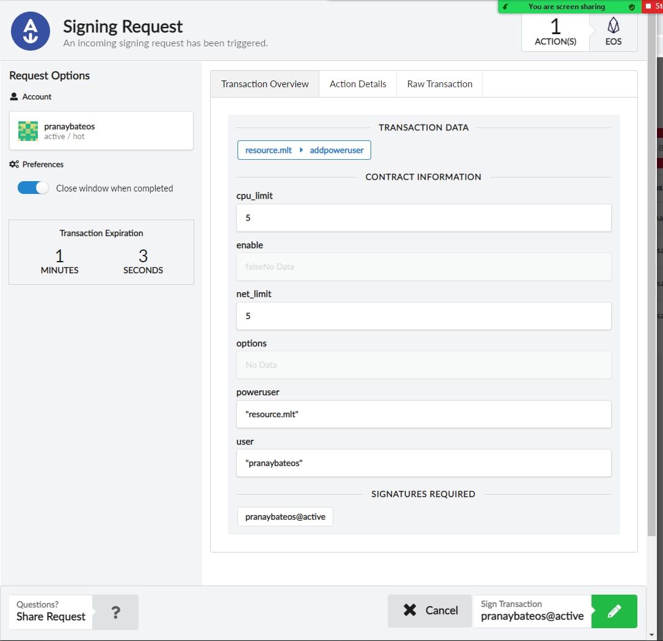This screenshot has width=663, height=641.
Task: Click the resource.mlt addpoweruser action label
Action: pos(304,150)
